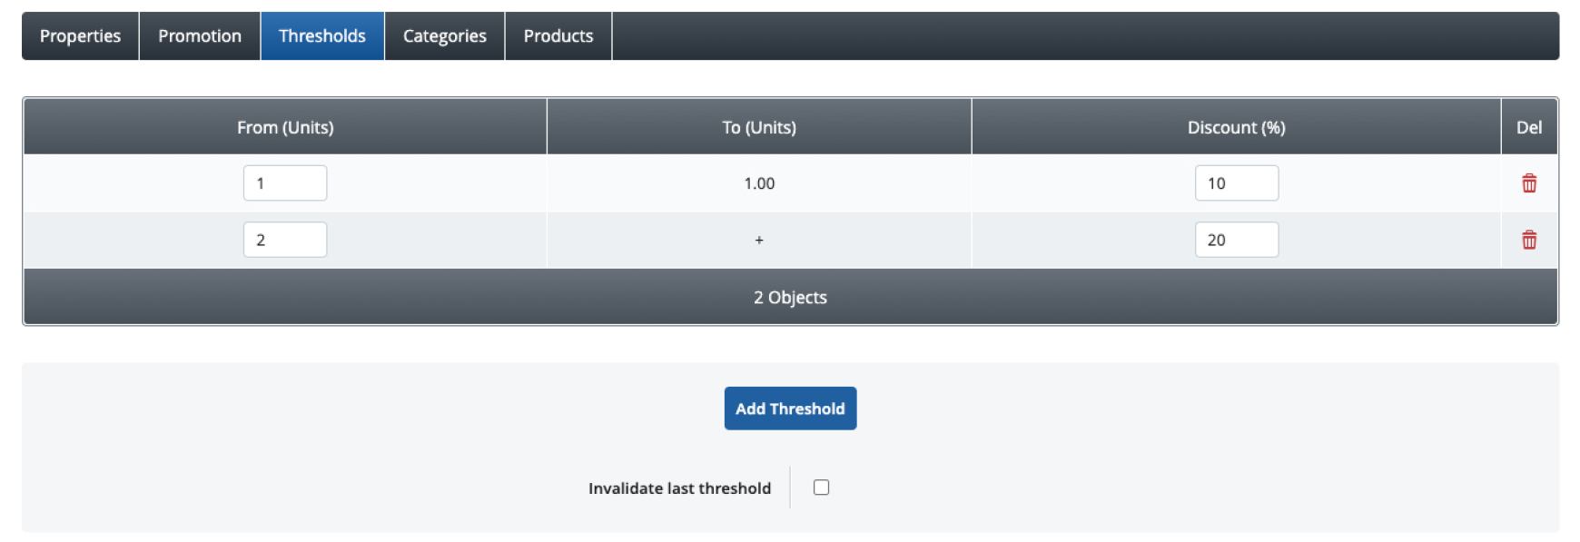The image size is (1580, 542).
Task: Click the 1.00 To value cell
Action: [x=759, y=183]
